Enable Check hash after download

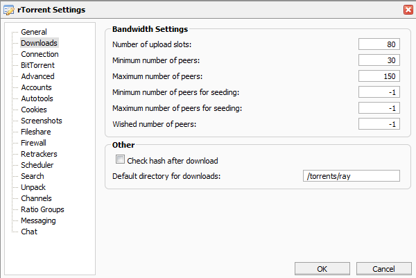tap(121, 160)
